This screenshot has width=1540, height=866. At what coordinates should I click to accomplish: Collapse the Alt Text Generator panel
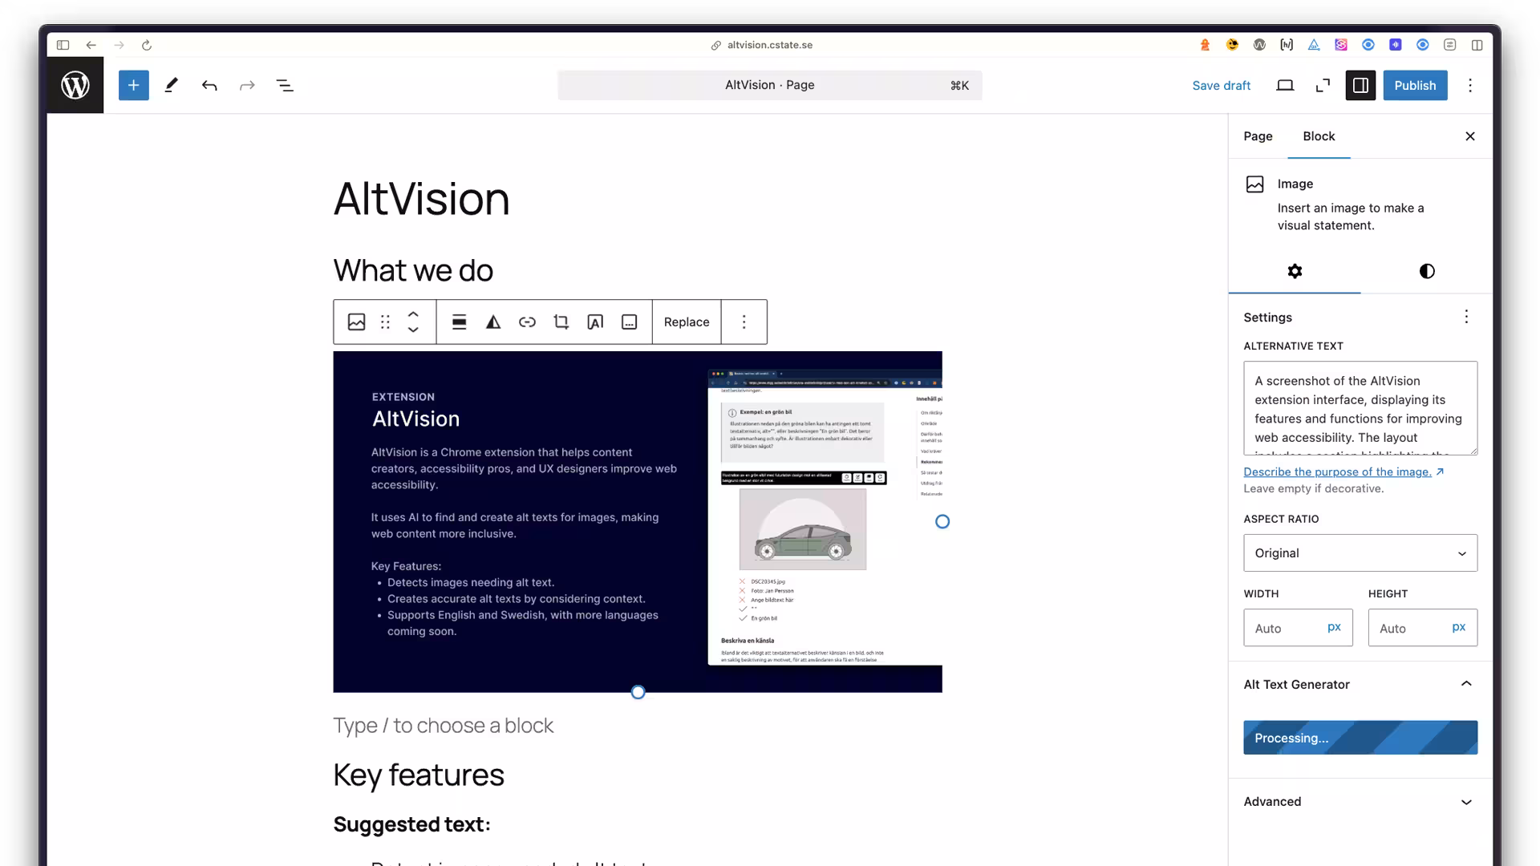[x=1360, y=684]
